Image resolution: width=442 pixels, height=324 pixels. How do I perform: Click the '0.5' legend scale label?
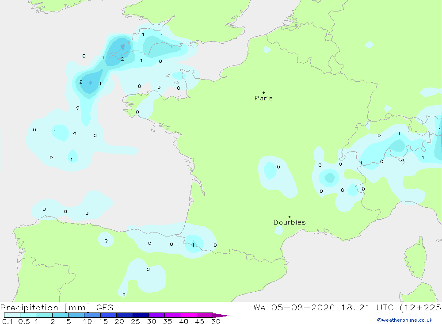coord(24,321)
